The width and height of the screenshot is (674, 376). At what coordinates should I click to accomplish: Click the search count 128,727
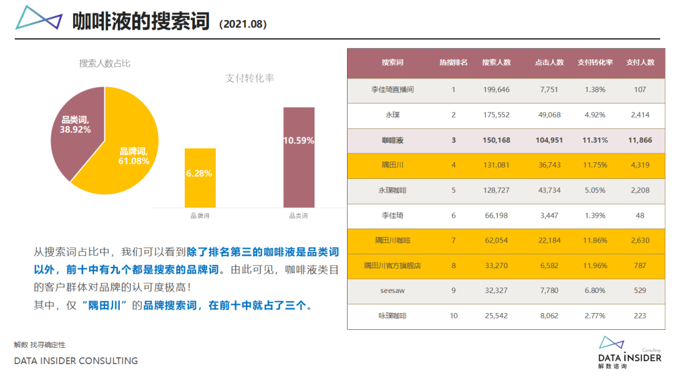[497, 190]
